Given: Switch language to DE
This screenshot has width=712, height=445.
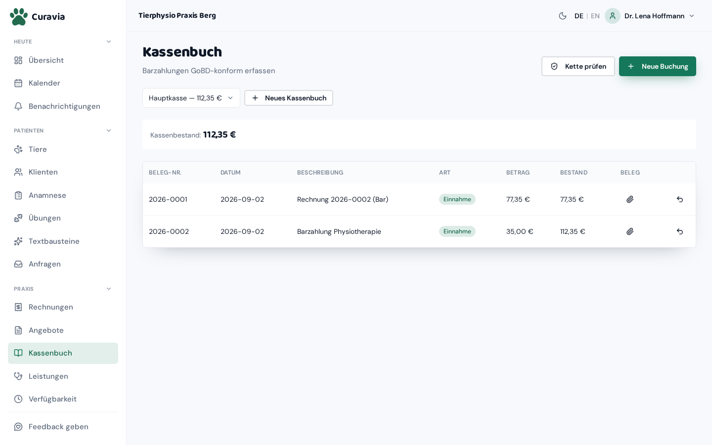Looking at the screenshot, I should [x=579, y=16].
